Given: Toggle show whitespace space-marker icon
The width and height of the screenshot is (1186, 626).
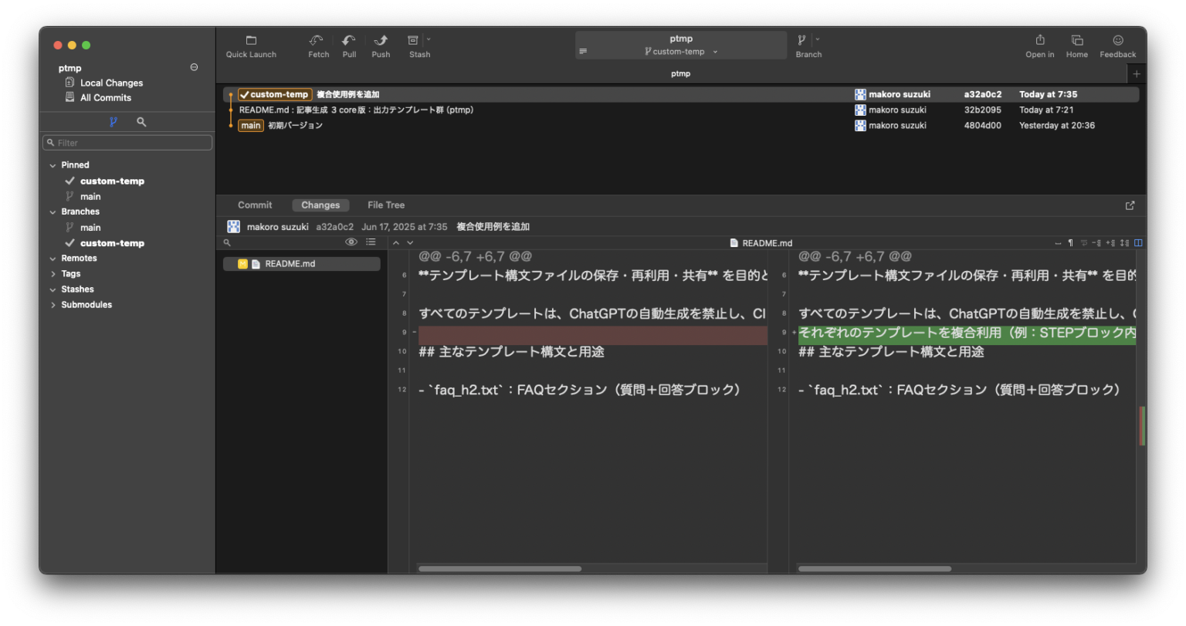Looking at the screenshot, I should (1058, 243).
